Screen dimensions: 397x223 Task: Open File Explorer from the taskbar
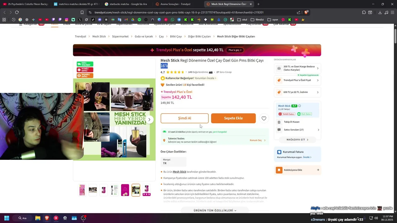[x=38, y=218]
